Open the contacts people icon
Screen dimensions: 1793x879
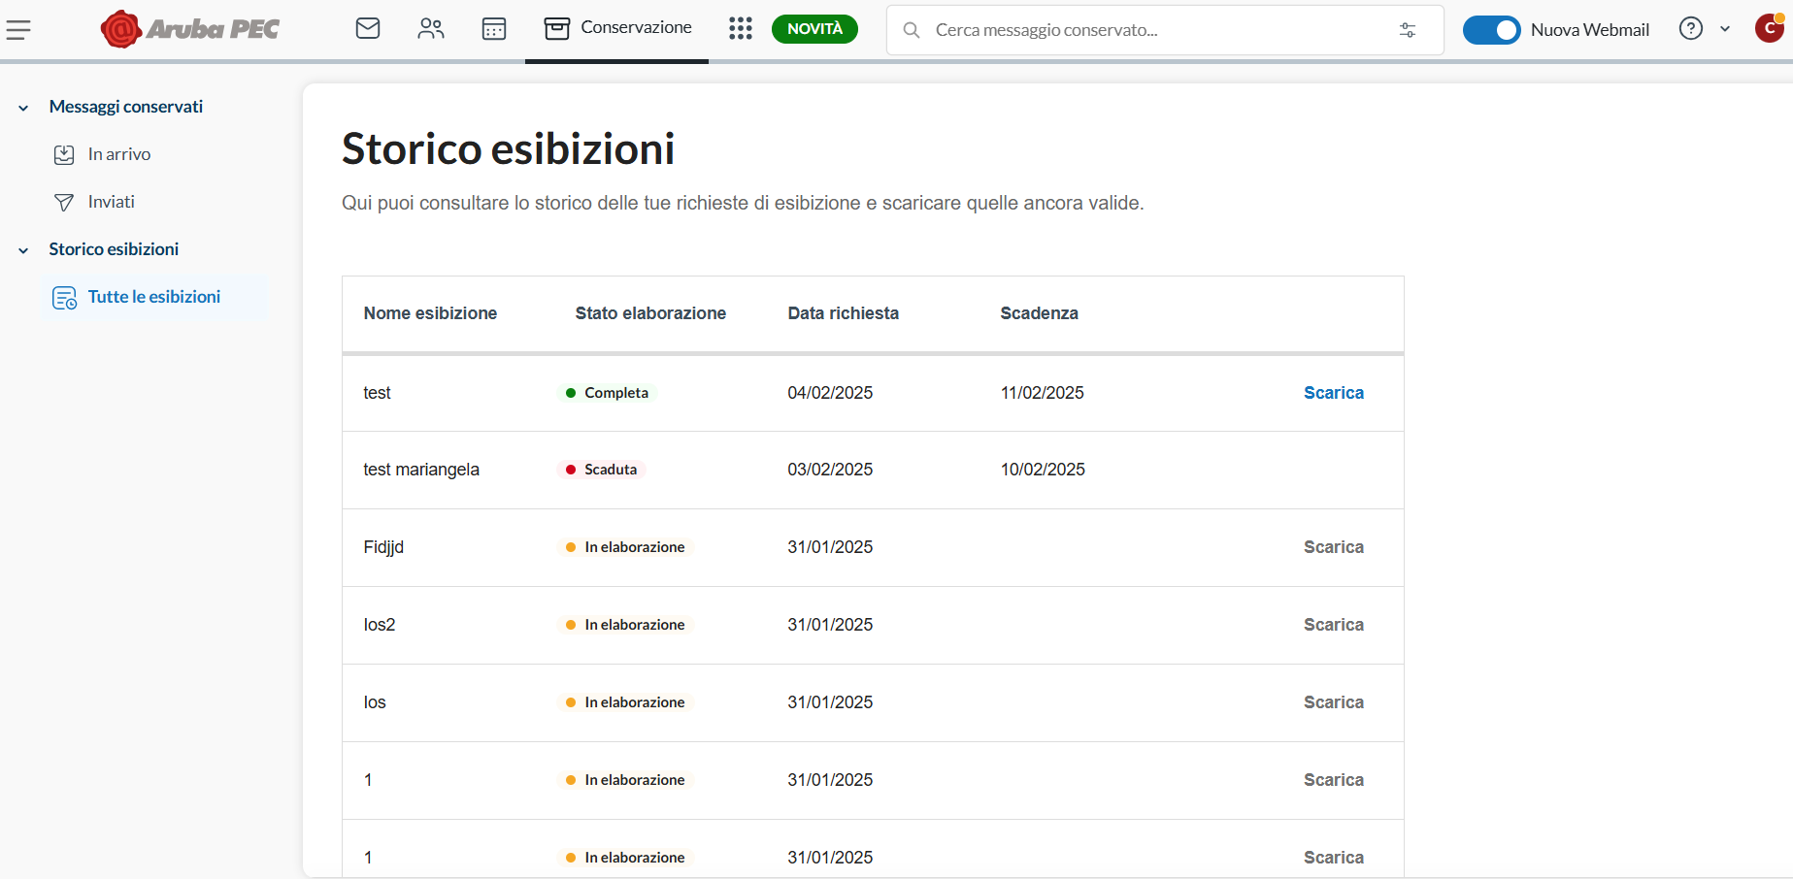point(431,29)
